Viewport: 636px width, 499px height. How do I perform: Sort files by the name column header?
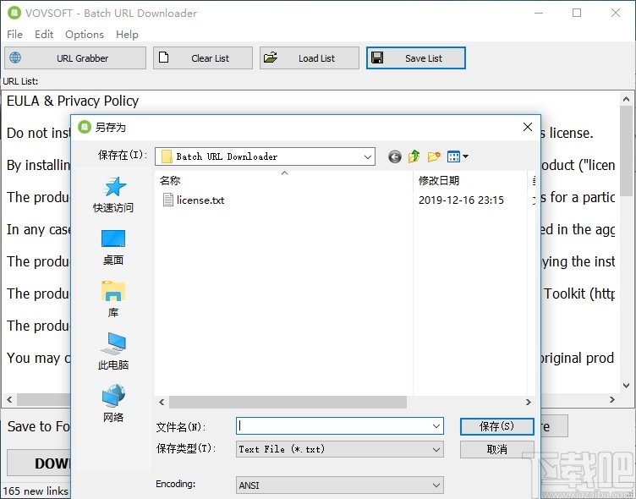click(284, 180)
